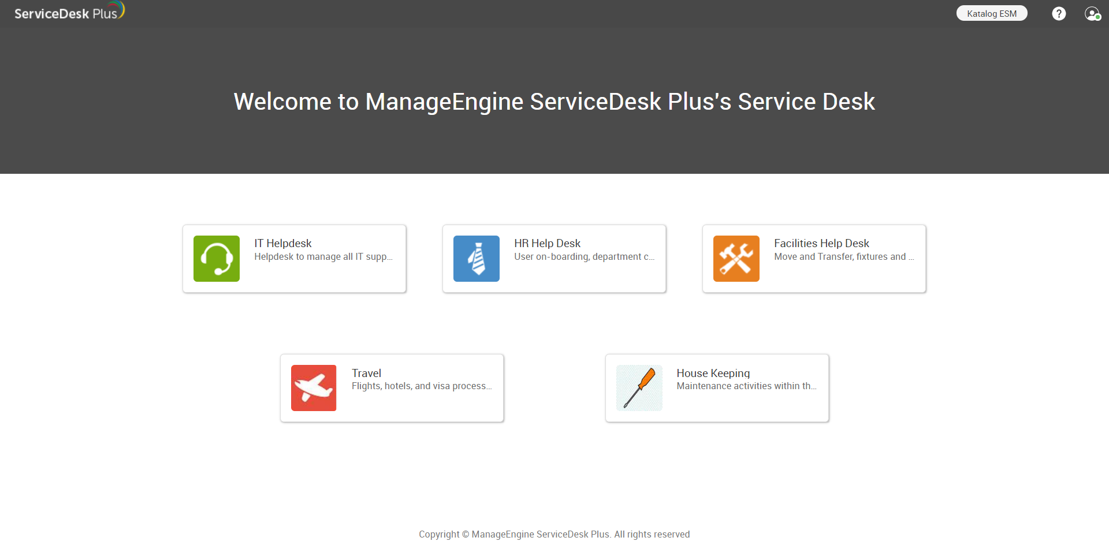Click the IT Helpdesk title link
The width and height of the screenshot is (1109, 541).
[x=282, y=243]
